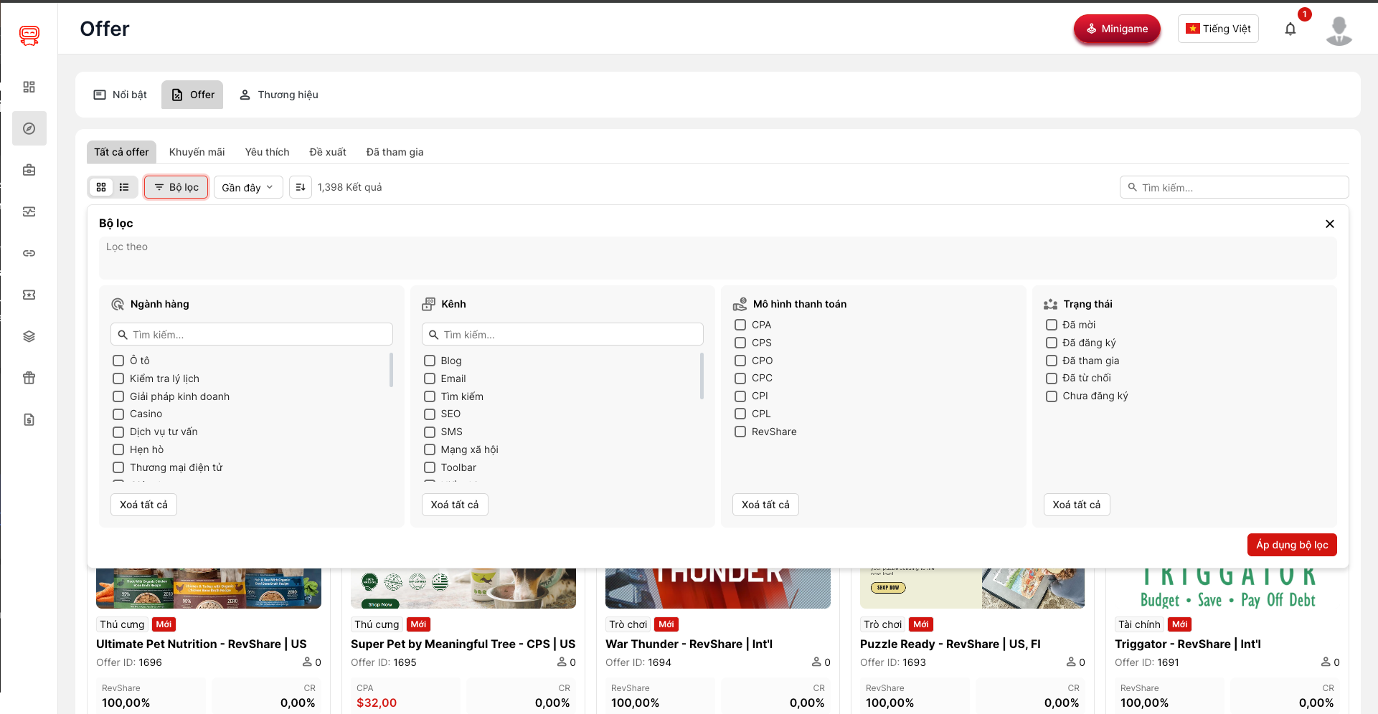The width and height of the screenshot is (1378, 714).
Task: Open the gift icon in sidebar
Action: (x=29, y=378)
